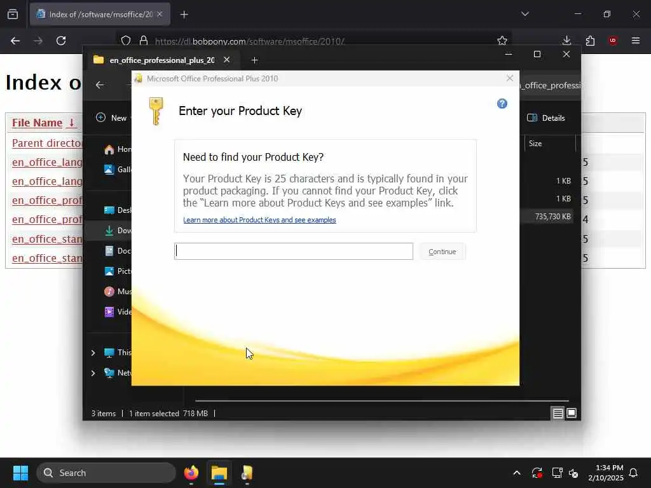Image resolution: width=651 pixels, height=488 pixels.
Task: Open Desktop folder in Explorer sidebar
Action: pos(118,210)
